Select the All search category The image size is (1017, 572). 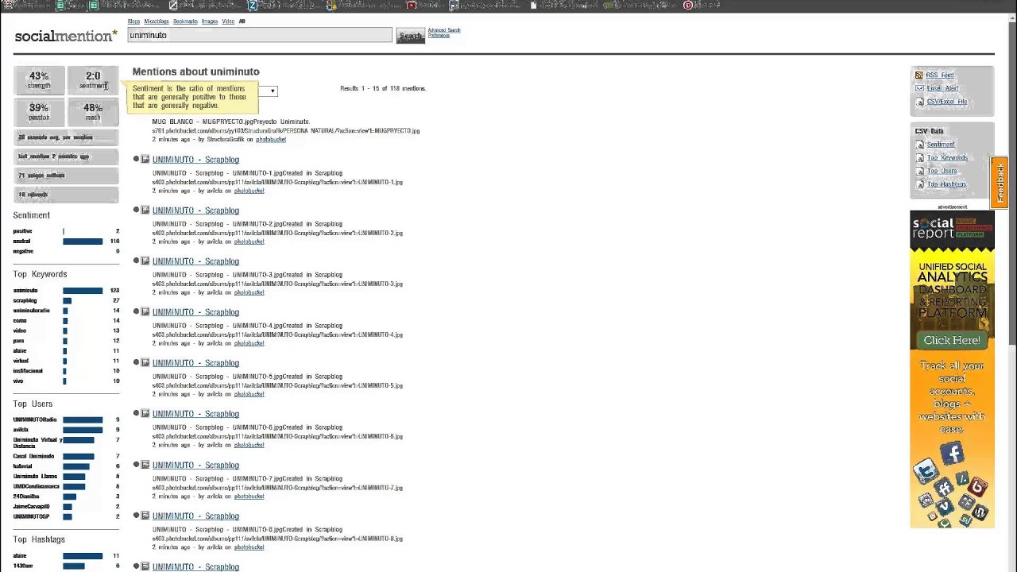[242, 21]
